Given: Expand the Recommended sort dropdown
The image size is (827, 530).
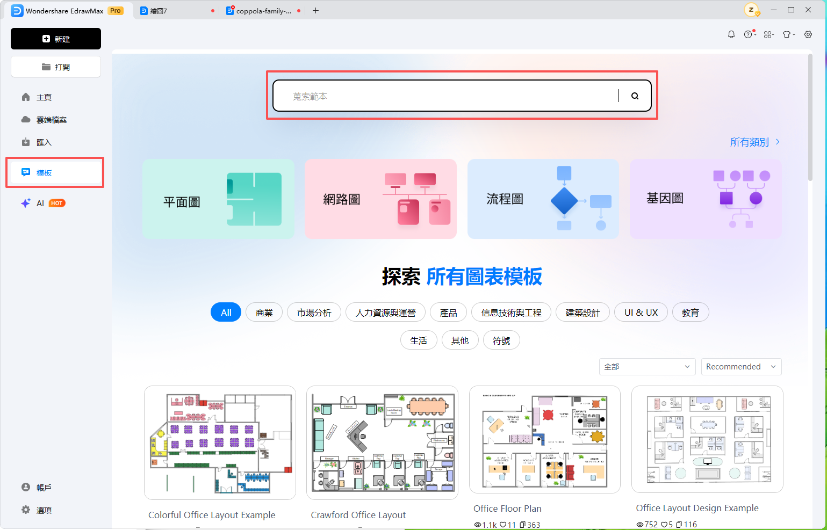Looking at the screenshot, I should 741,367.
